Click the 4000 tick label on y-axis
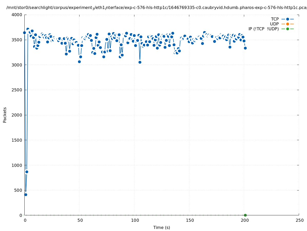Viewport: 307px width, 231px height. click(17, 15)
